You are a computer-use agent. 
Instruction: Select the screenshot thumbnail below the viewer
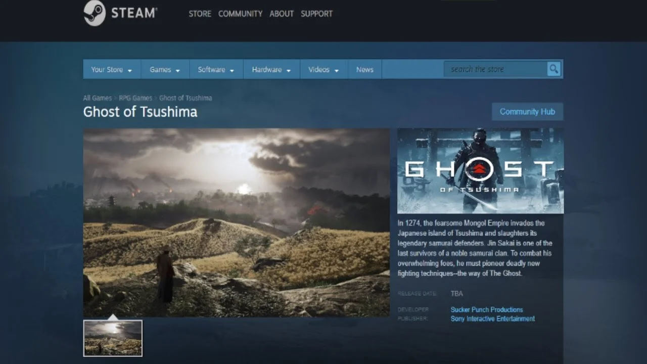[113, 338]
